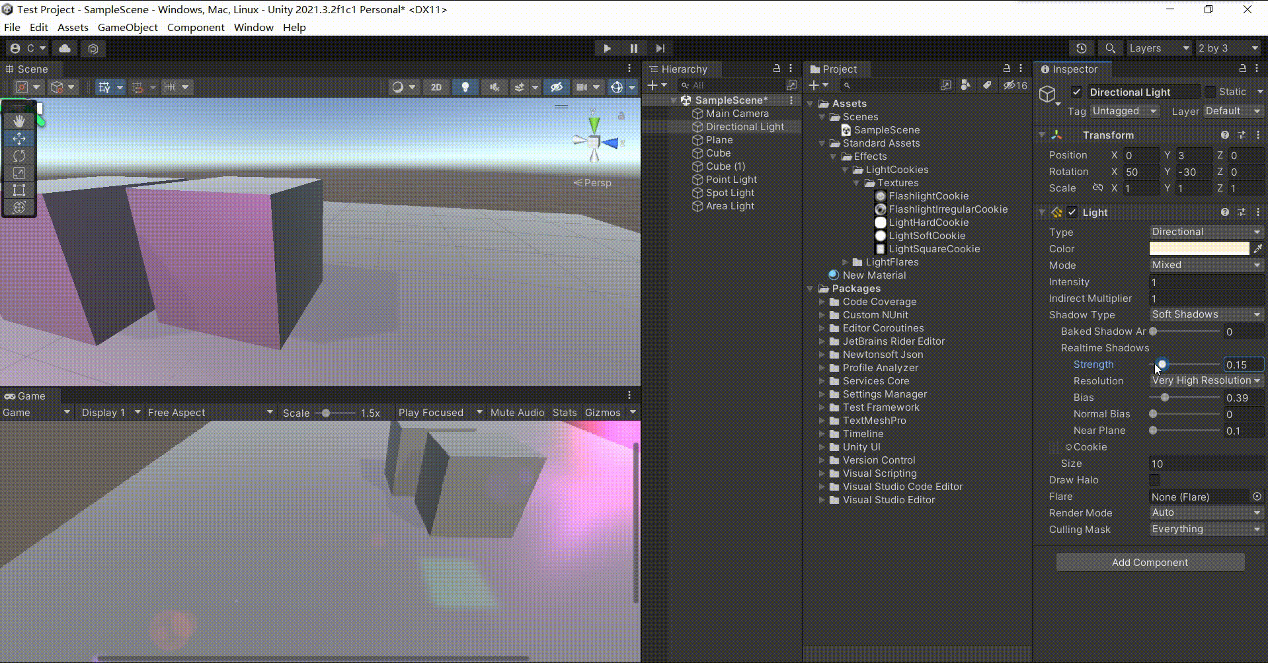Image resolution: width=1268 pixels, height=663 pixels.
Task: Open the Shadow Type dropdown
Action: click(1206, 314)
